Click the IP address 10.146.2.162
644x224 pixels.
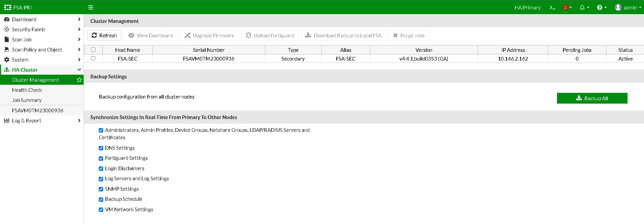click(513, 59)
